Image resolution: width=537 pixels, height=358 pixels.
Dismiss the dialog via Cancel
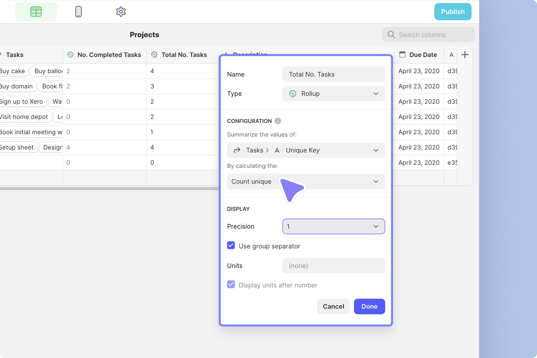[333, 306]
